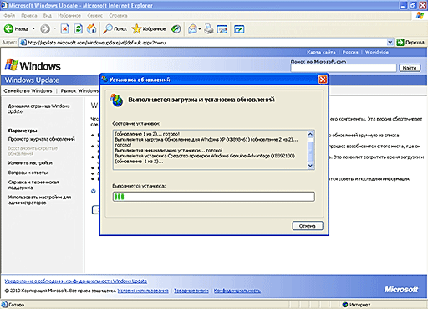Click the Forward arrow icon
The width and height of the screenshot is (428, 309).
coord(45,28)
